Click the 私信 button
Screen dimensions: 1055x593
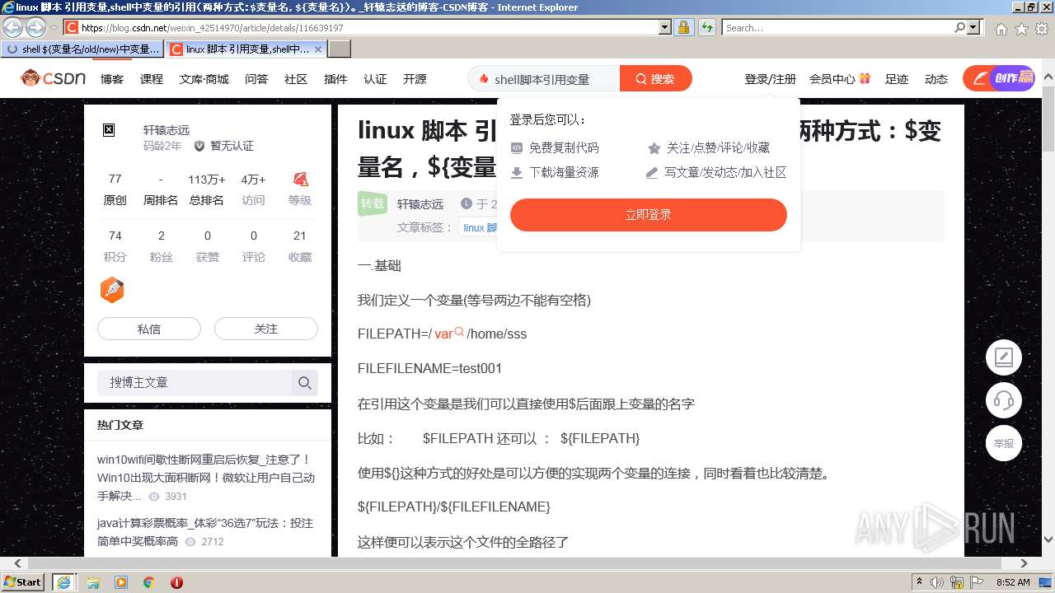coord(149,329)
